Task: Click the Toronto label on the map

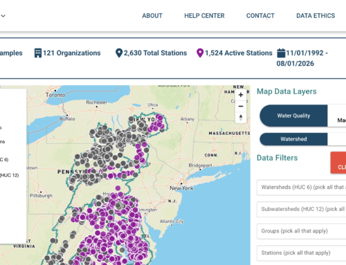Action: tap(55, 95)
